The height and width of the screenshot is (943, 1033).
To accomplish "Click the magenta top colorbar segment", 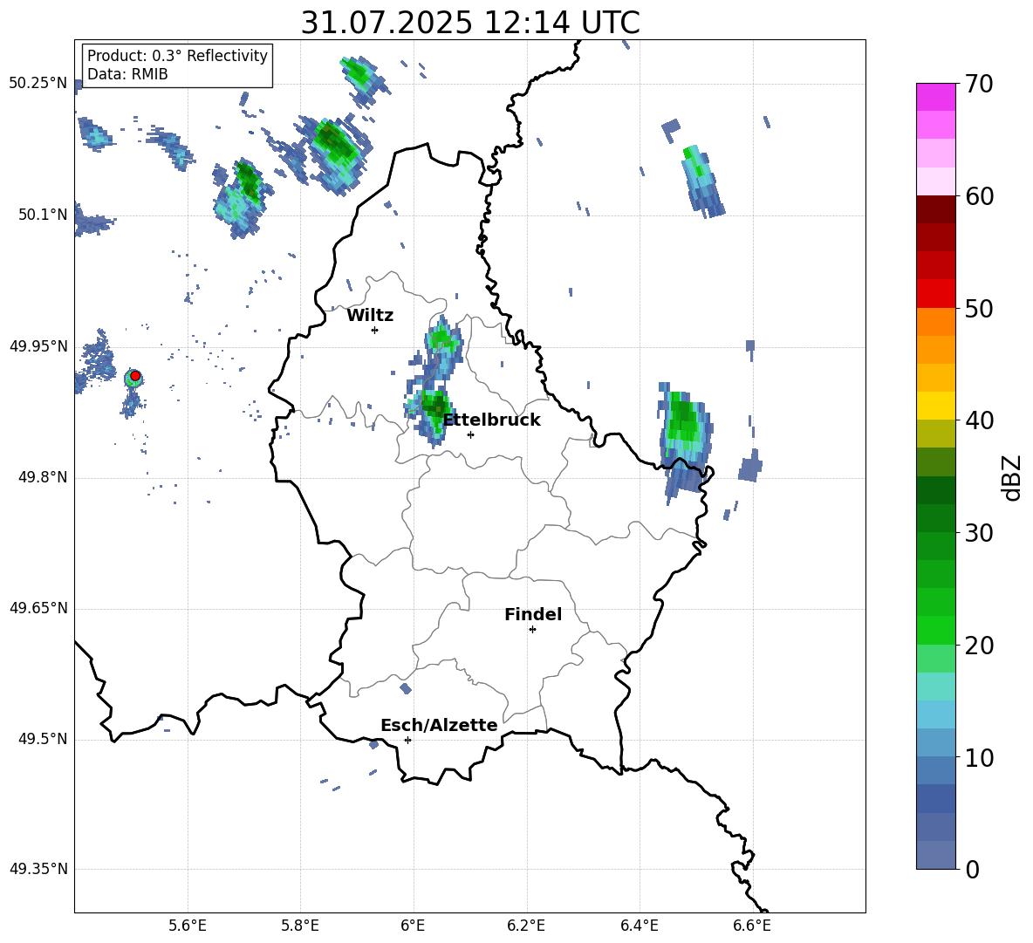I will 936,97.
